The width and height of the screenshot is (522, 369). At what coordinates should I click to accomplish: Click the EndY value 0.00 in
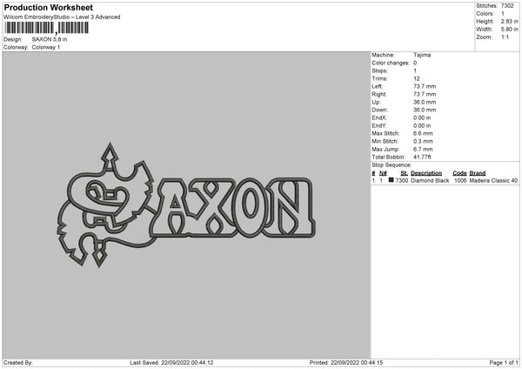pos(422,126)
